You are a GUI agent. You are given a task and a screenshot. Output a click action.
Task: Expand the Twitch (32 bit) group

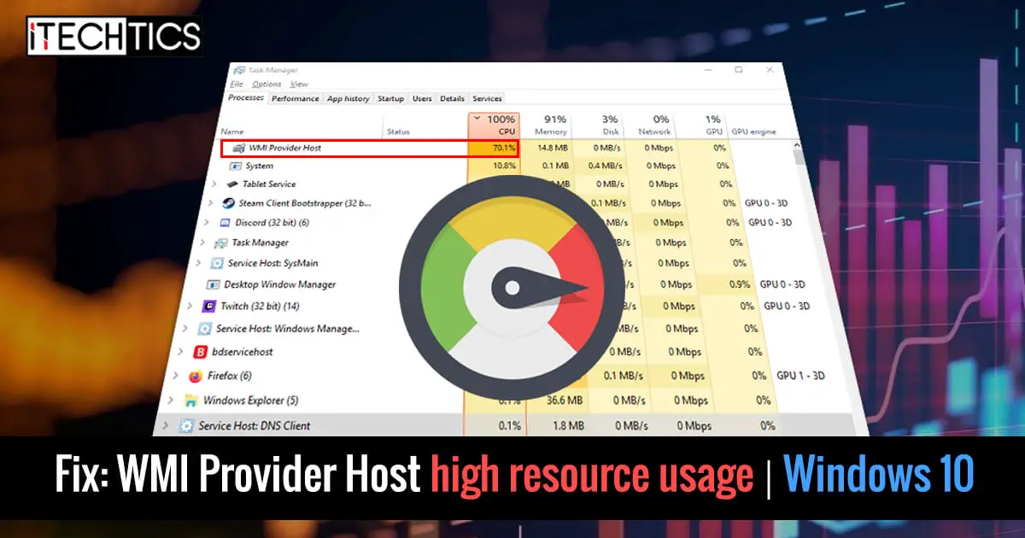pos(189,306)
